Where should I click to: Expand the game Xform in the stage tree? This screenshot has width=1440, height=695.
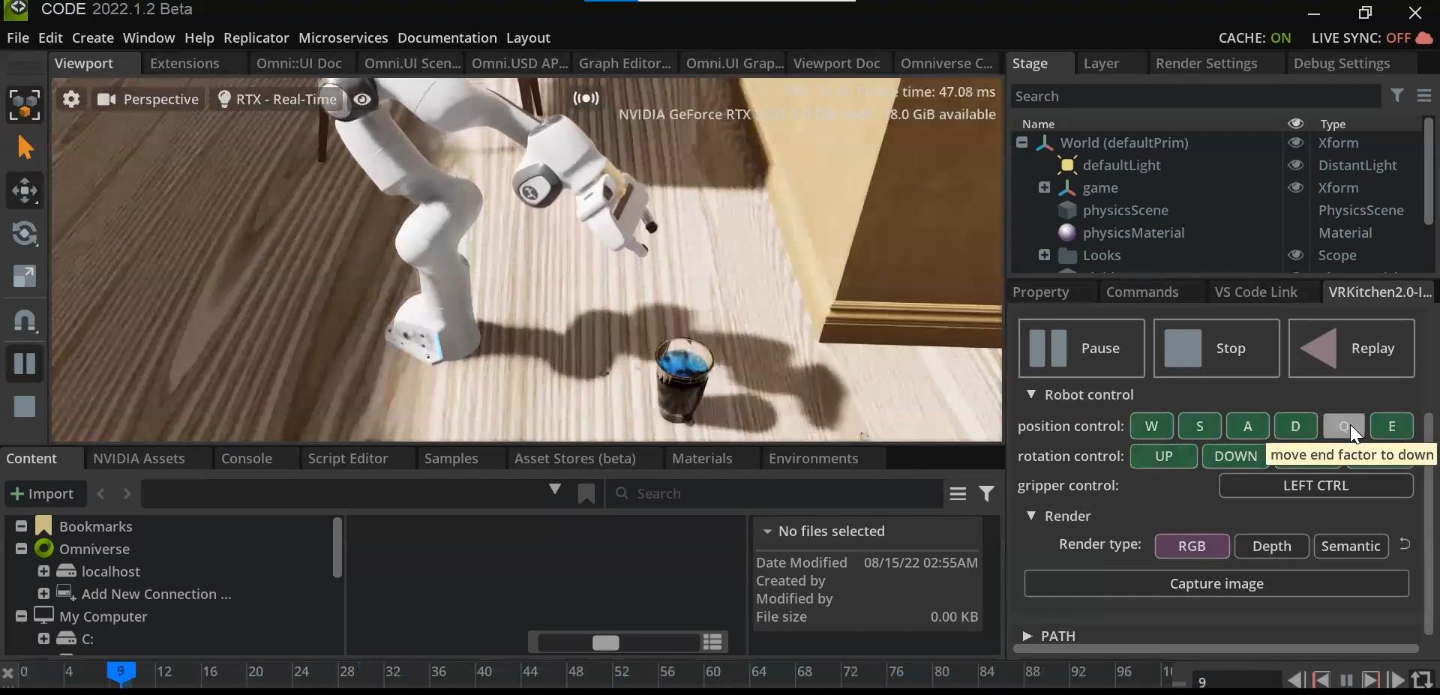tap(1044, 187)
